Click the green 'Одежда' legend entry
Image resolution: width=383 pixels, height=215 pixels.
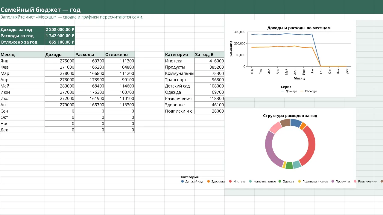pos(286,182)
